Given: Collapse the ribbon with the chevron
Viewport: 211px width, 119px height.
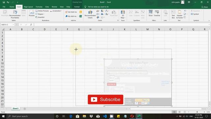Looking at the screenshot, I should click(209, 20).
